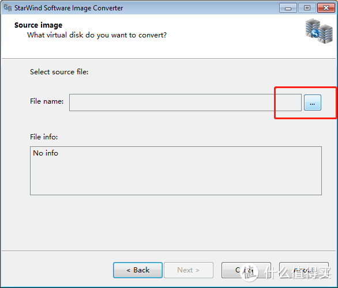This screenshot has width=338, height=288.
Task: Open file browser with the "..." button
Action: tap(313, 103)
